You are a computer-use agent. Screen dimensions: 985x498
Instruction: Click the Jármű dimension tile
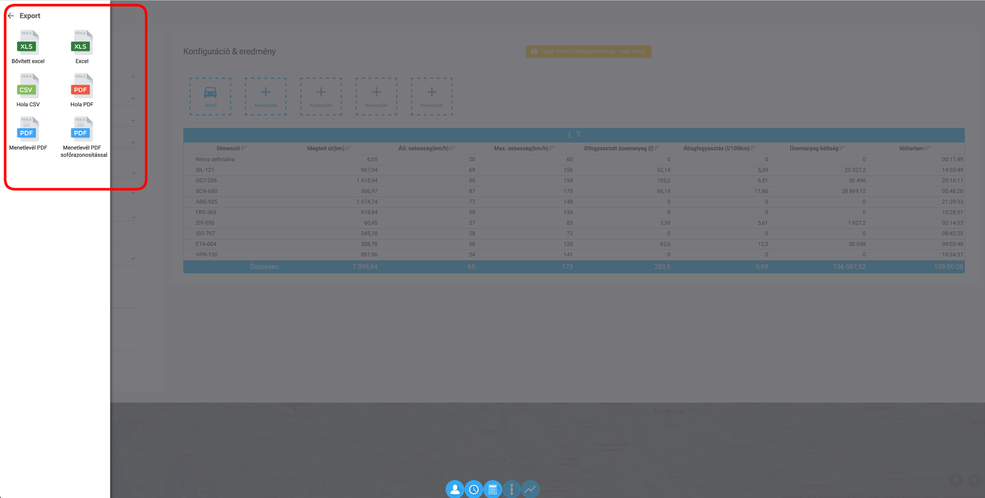point(210,96)
